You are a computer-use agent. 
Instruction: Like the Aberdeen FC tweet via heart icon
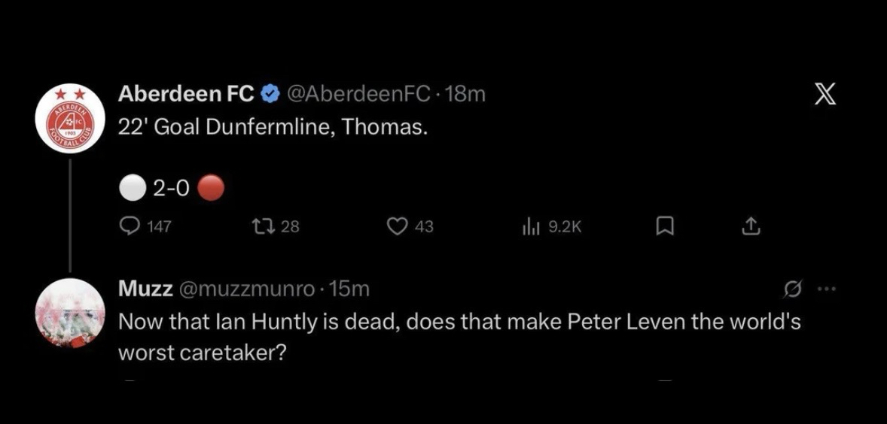(396, 226)
